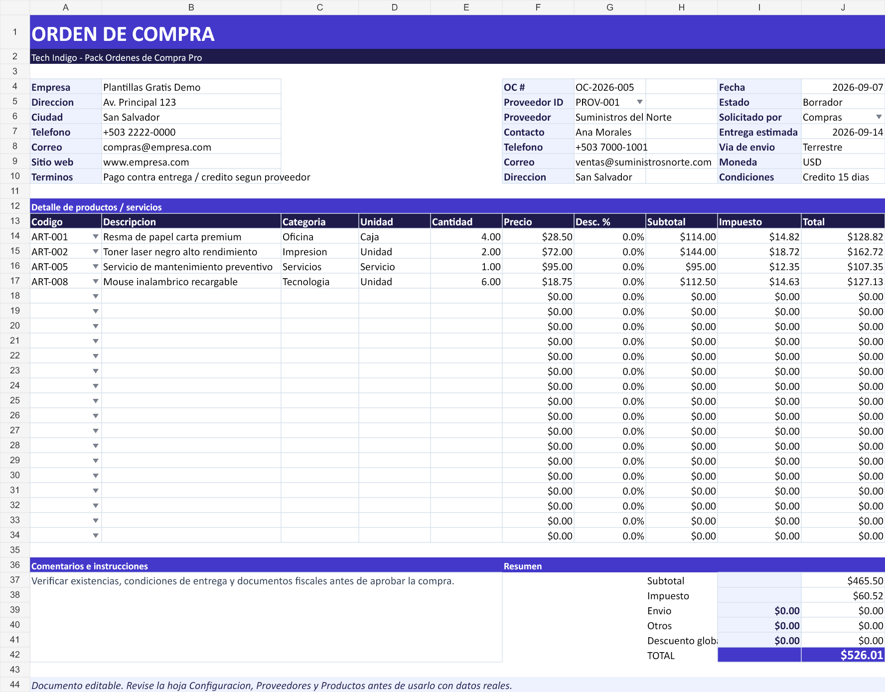Open the empty Codigo dropdown in row 18

coord(95,296)
